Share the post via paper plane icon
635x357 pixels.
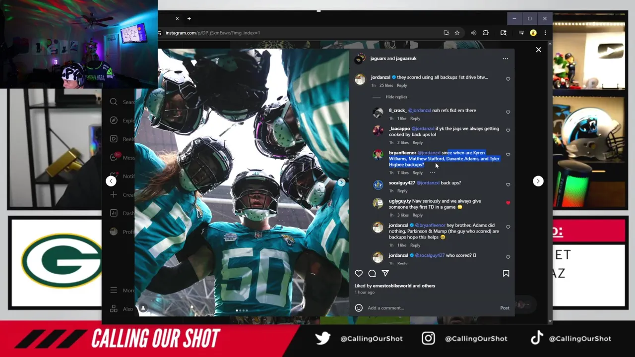385,273
